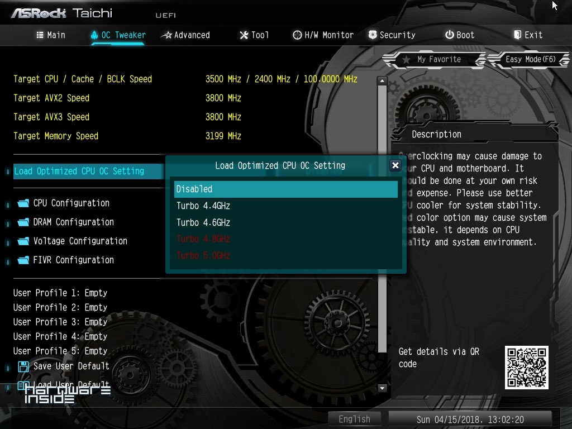Screen dimensions: 572x429
Task: Close the Load Optimized CPU OC popup
Action: (x=395, y=165)
